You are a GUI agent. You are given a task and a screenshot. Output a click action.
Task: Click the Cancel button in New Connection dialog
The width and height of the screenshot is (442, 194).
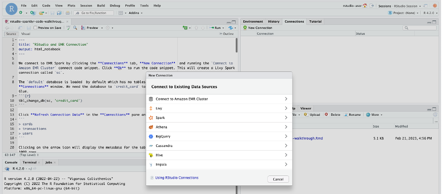pyautogui.click(x=278, y=179)
